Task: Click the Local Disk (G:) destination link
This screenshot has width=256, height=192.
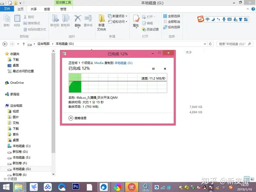Action: (123, 63)
